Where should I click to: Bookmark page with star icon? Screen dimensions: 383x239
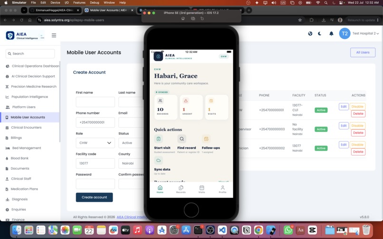(x=300, y=20)
